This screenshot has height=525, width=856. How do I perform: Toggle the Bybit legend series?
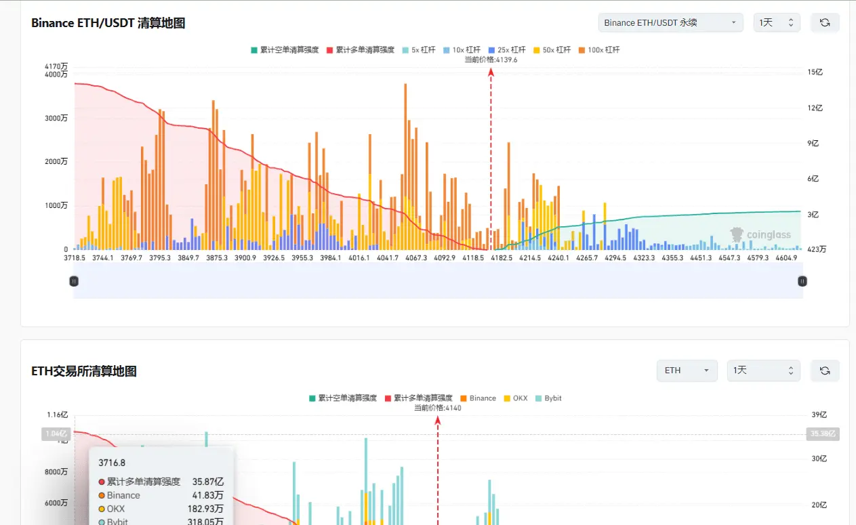548,398
